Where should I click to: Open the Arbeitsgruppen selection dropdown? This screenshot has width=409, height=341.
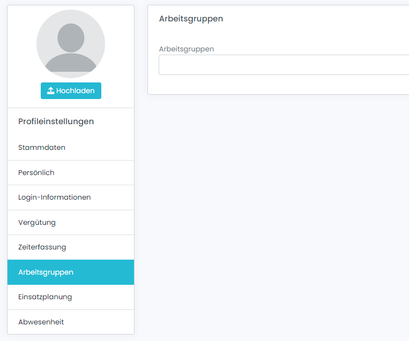[284, 65]
